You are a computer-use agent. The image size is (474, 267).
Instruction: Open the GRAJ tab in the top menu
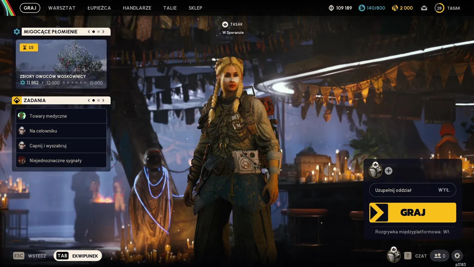point(30,8)
